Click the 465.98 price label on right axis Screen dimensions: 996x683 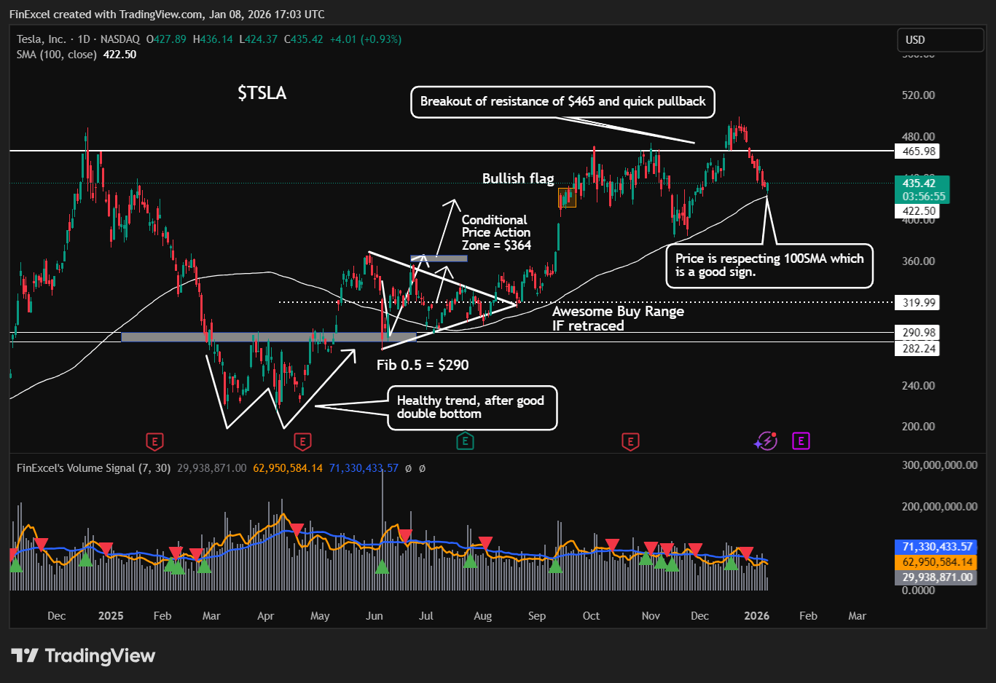[x=916, y=151]
